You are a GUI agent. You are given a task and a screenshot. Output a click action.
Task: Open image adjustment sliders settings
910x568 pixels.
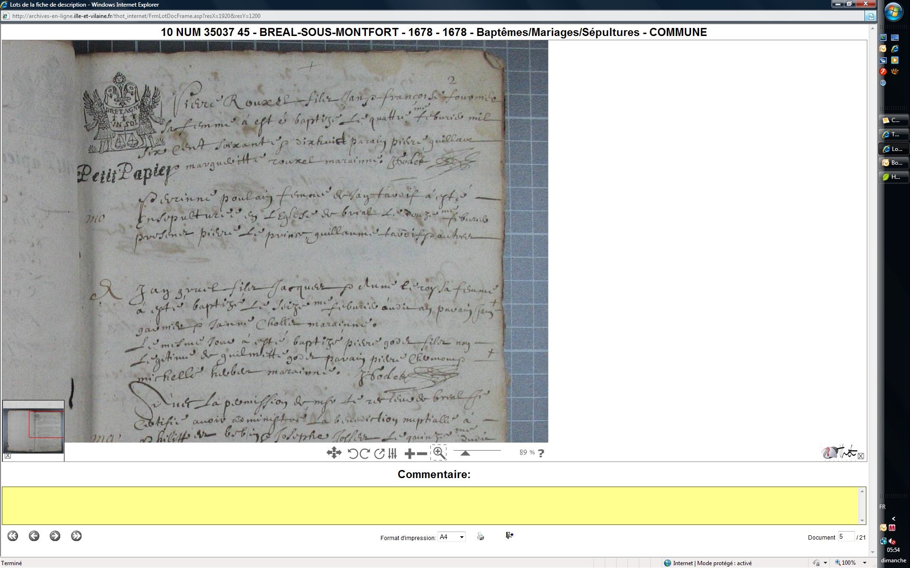coord(392,453)
